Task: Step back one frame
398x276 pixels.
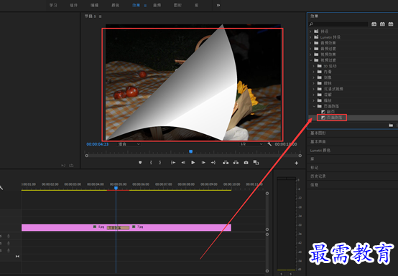Action: pyautogui.click(x=183, y=163)
